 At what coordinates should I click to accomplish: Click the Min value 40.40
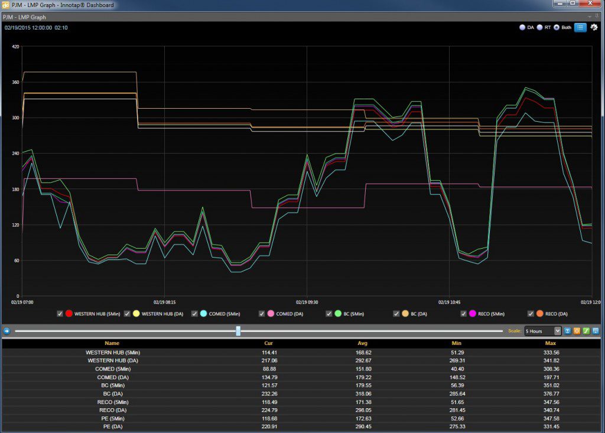pyautogui.click(x=457, y=369)
